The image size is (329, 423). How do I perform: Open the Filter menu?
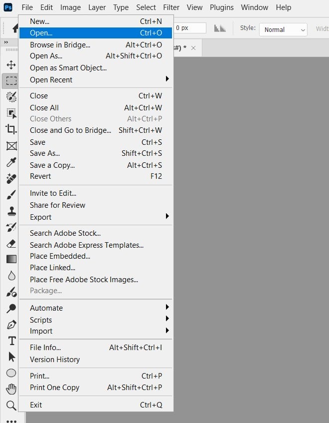pos(171,7)
